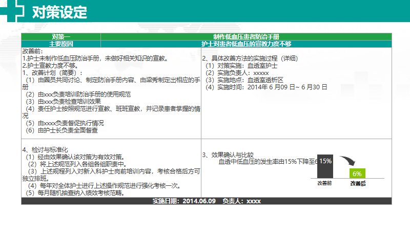Image resolution: width=410 pixels, height=231 pixels.
Task: Click the 护士对患者低血压的宣教力度不够 cell
Action: (246, 44)
